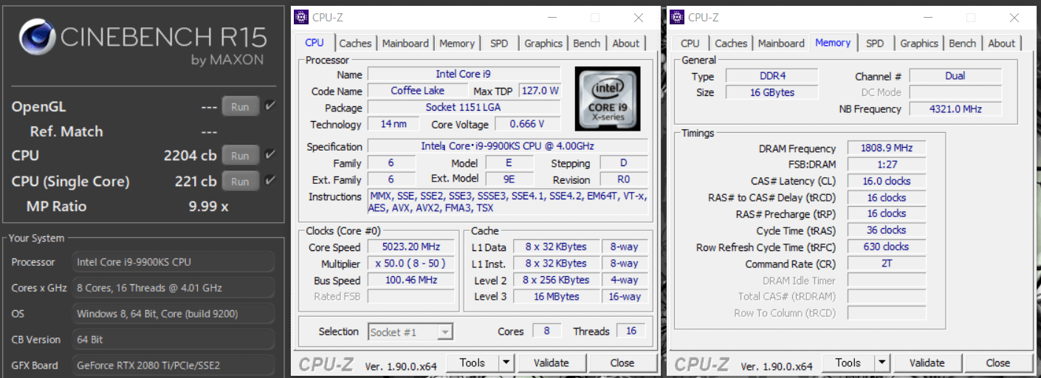Click the Bus Speed value 100.46 MHz
The width and height of the screenshot is (1041, 378).
[412, 281]
